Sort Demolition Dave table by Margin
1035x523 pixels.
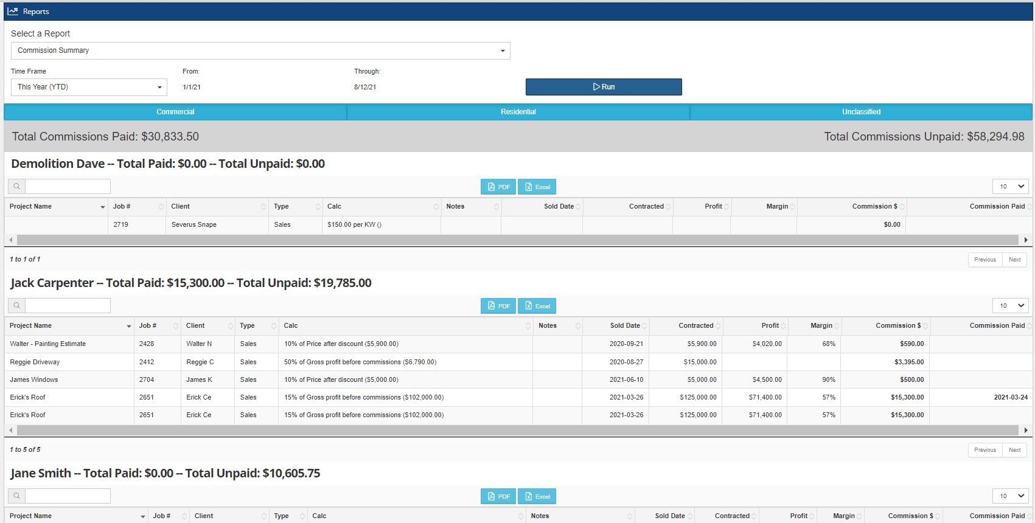coord(764,207)
